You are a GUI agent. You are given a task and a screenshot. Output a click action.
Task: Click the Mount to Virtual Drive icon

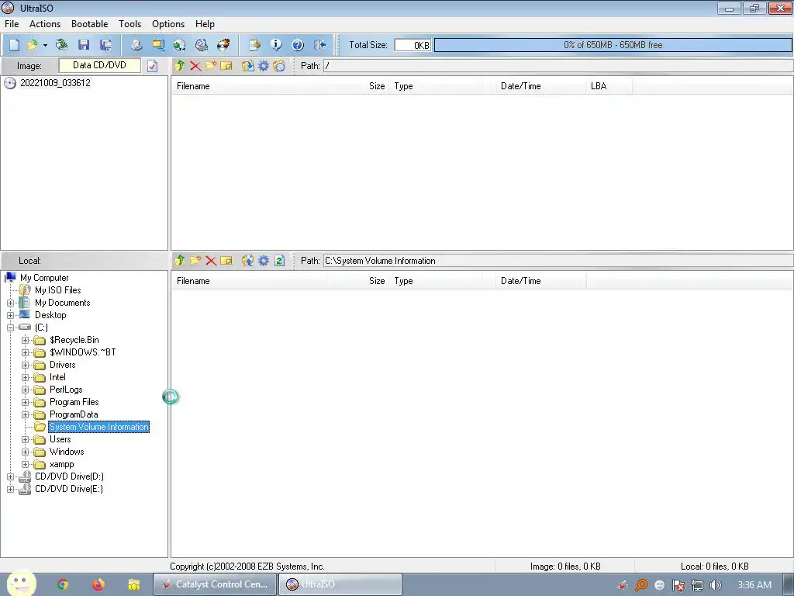click(202, 45)
